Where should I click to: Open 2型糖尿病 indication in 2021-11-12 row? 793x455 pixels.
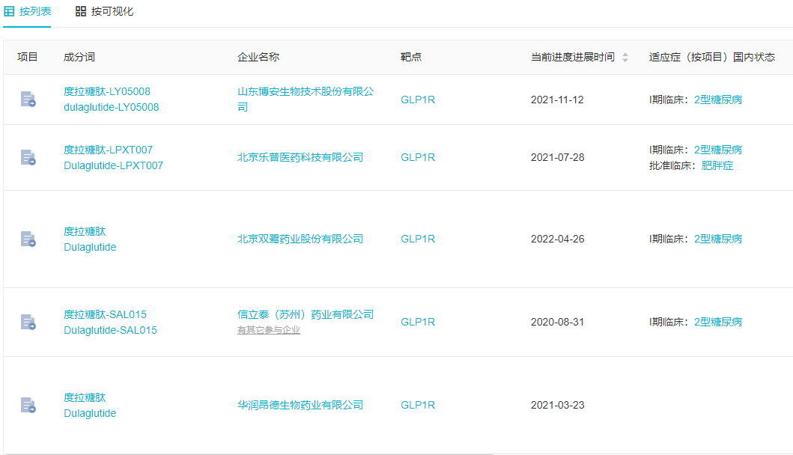click(x=717, y=100)
